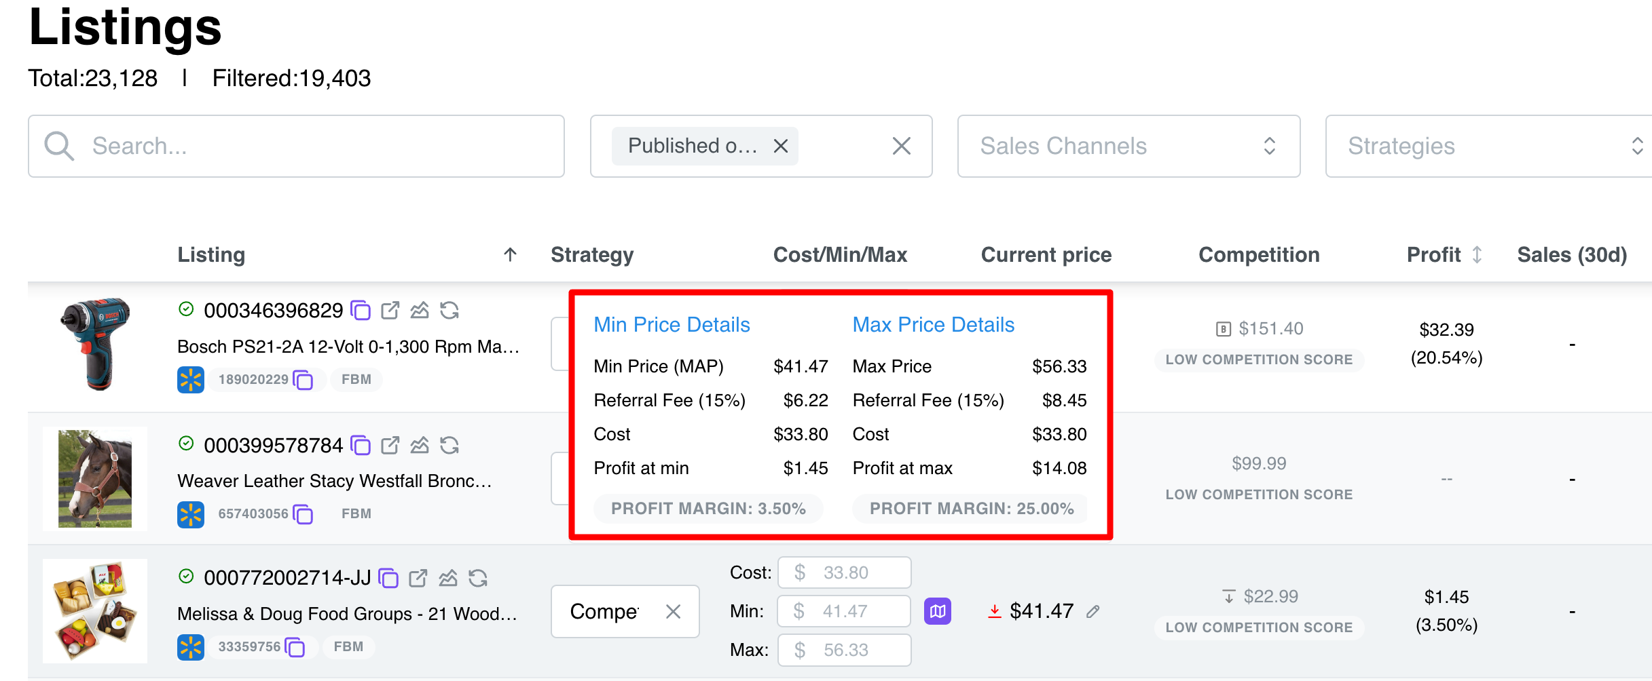1652x681 pixels.
Task: Open Strategies dropdown
Action: (x=1488, y=146)
